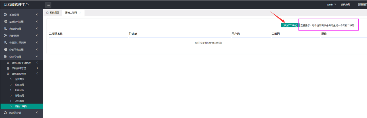Image resolution: width=367 pixels, height=118 pixels.
Task: Click the 商协会管理 person icon
Action: (5, 29)
